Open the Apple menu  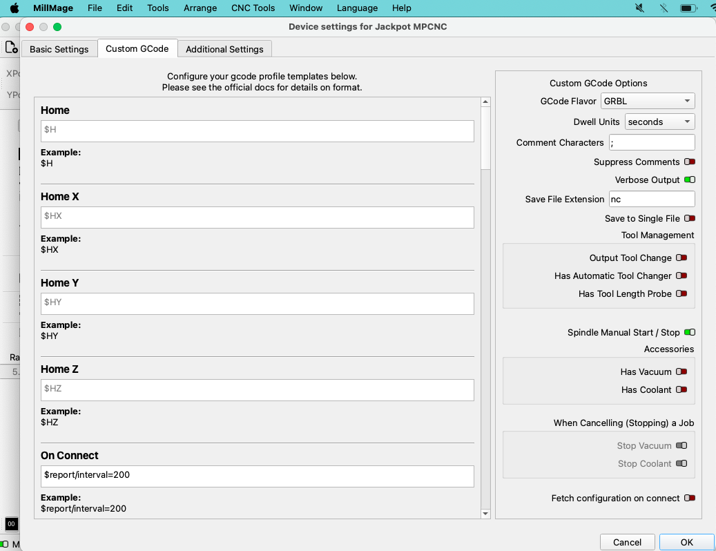coord(14,8)
